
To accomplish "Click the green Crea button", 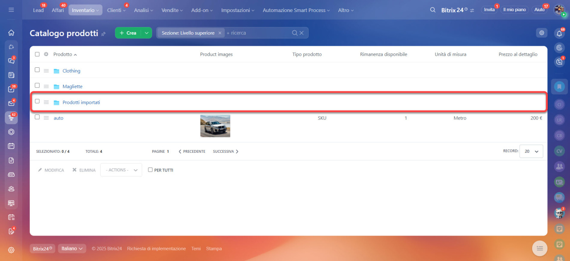I will pyautogui.click(x=128, y=33).
